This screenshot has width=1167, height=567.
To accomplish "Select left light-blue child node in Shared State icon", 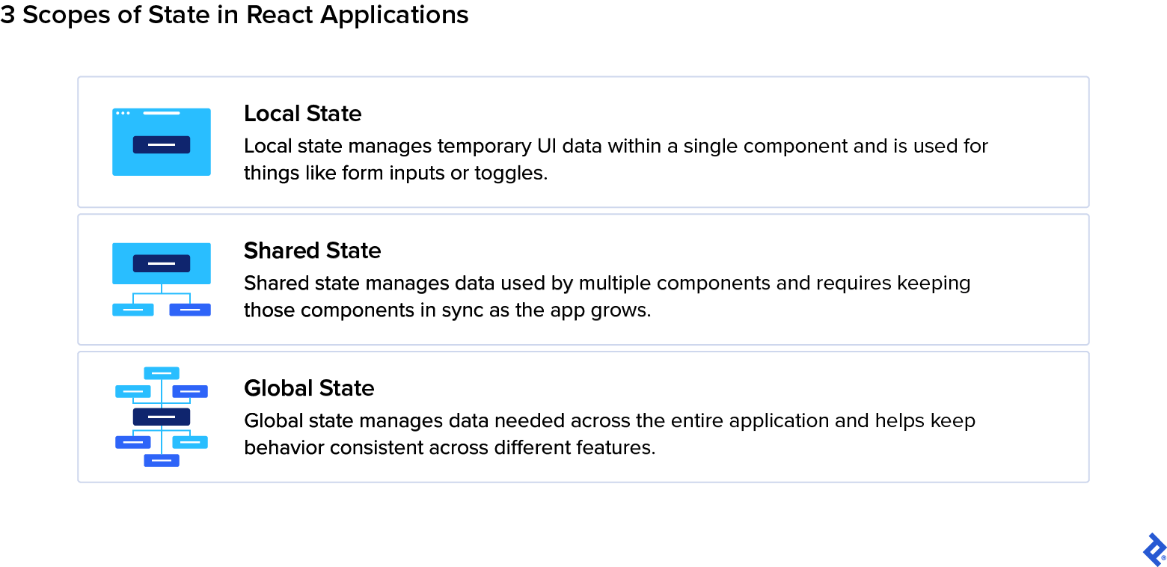I will (133, 310).
